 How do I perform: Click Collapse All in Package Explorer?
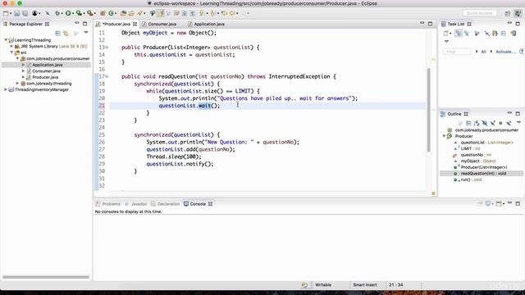coord(57,33)
